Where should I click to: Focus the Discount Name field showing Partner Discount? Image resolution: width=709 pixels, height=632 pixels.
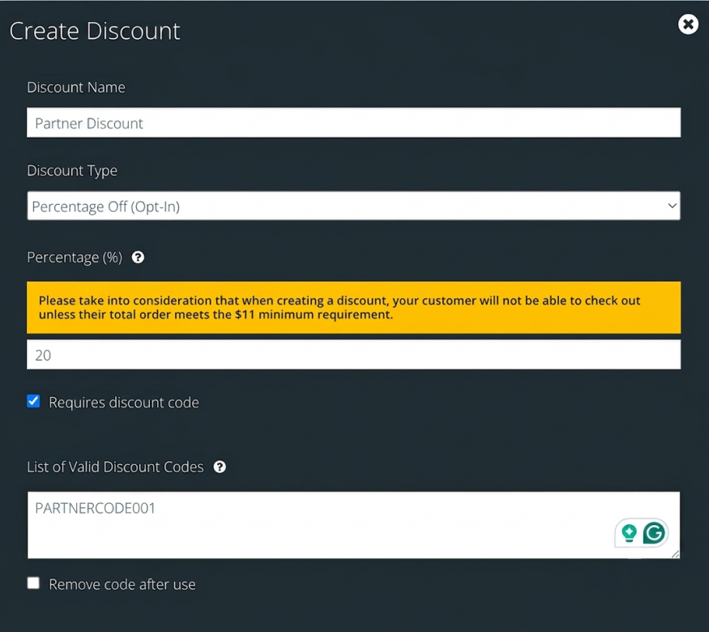pos(353,122)
